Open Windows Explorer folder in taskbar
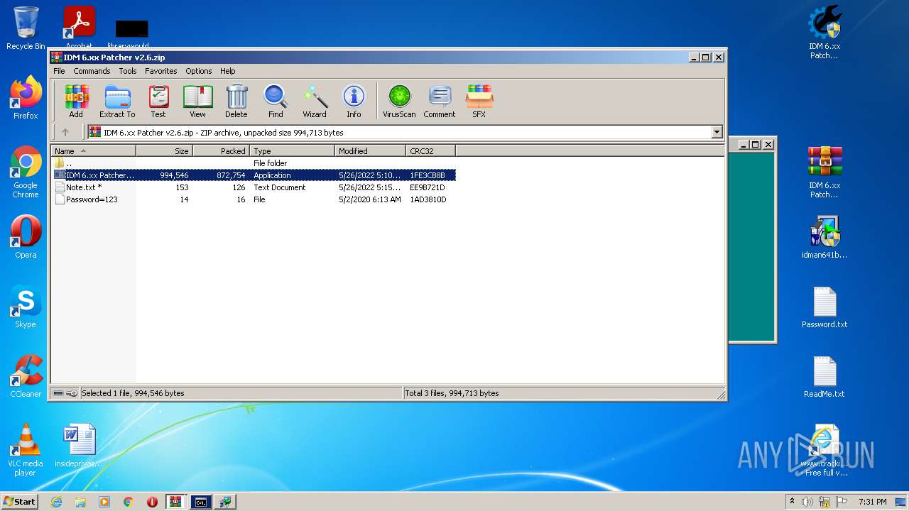Image resolution: width=909 pixels, height=511 pixels. 80,502
